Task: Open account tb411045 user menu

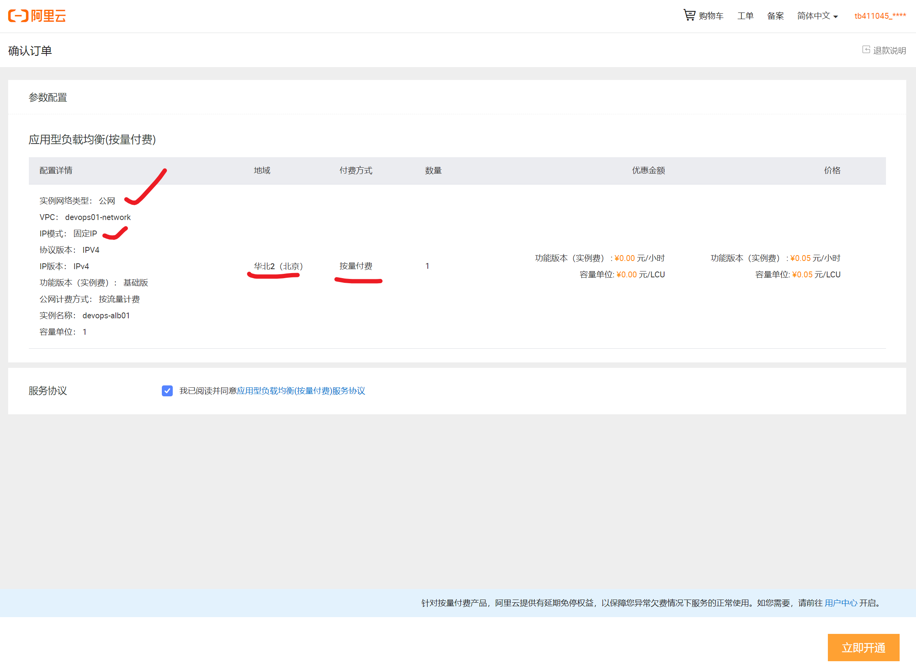Action: (x=880, y=16)
